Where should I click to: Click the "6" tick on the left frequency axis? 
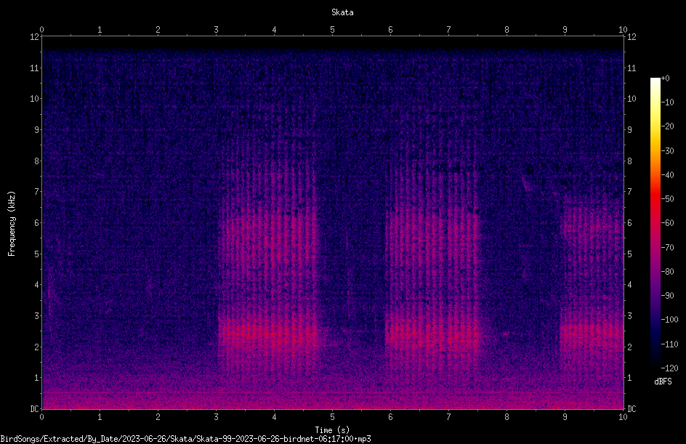coord(36,223)
